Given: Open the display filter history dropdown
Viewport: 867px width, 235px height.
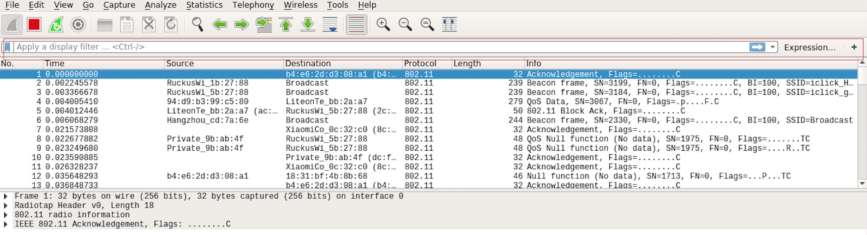Looking at the screenshot, I should [x=772, y=47].
